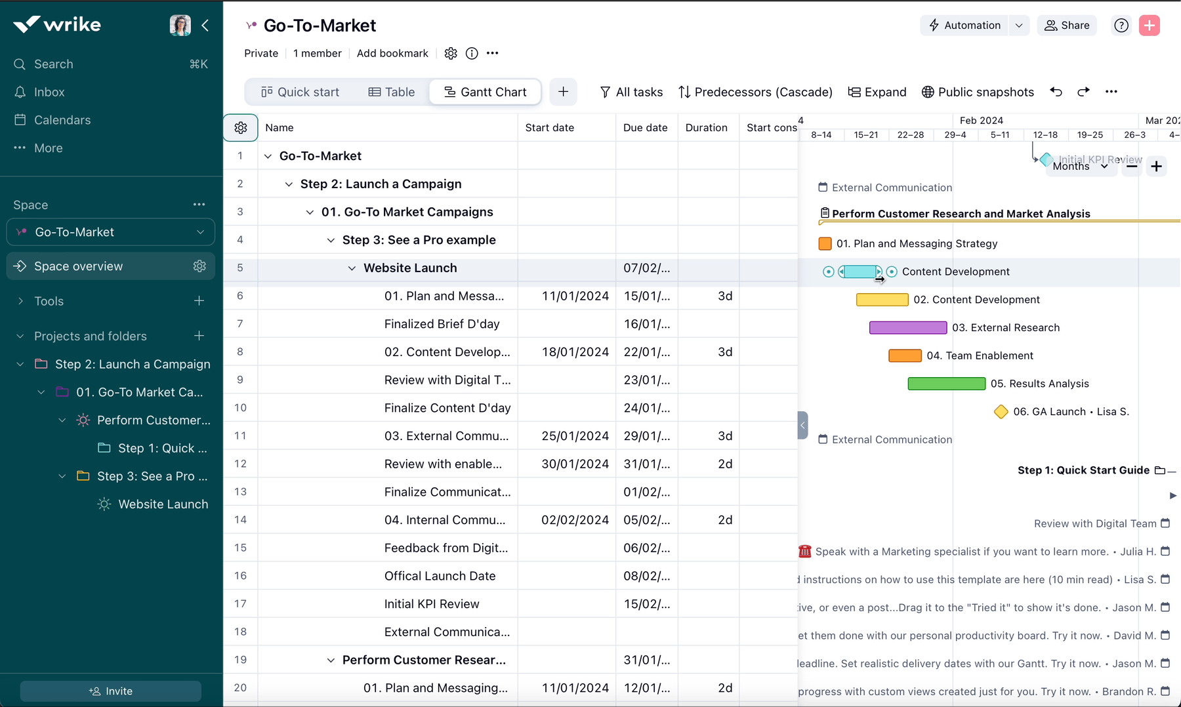The image size is (1181, 707).
Task: Open the Inbox from the sidebar
Action: (x=49, y=92)
